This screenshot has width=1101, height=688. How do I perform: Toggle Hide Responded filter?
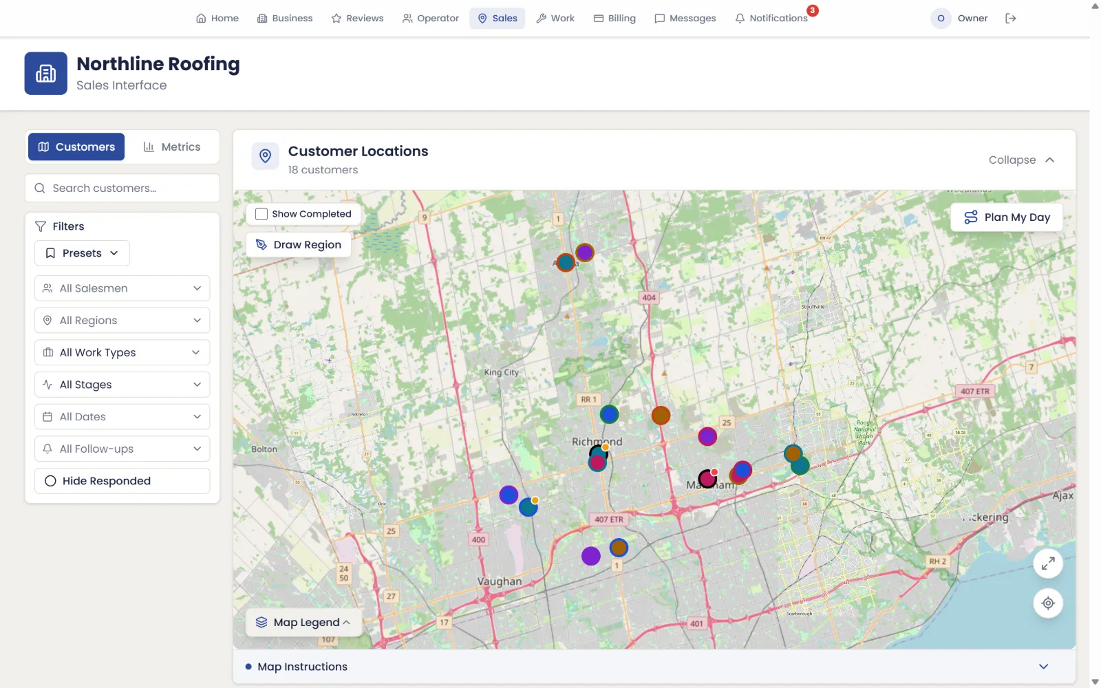coord(122,481)
